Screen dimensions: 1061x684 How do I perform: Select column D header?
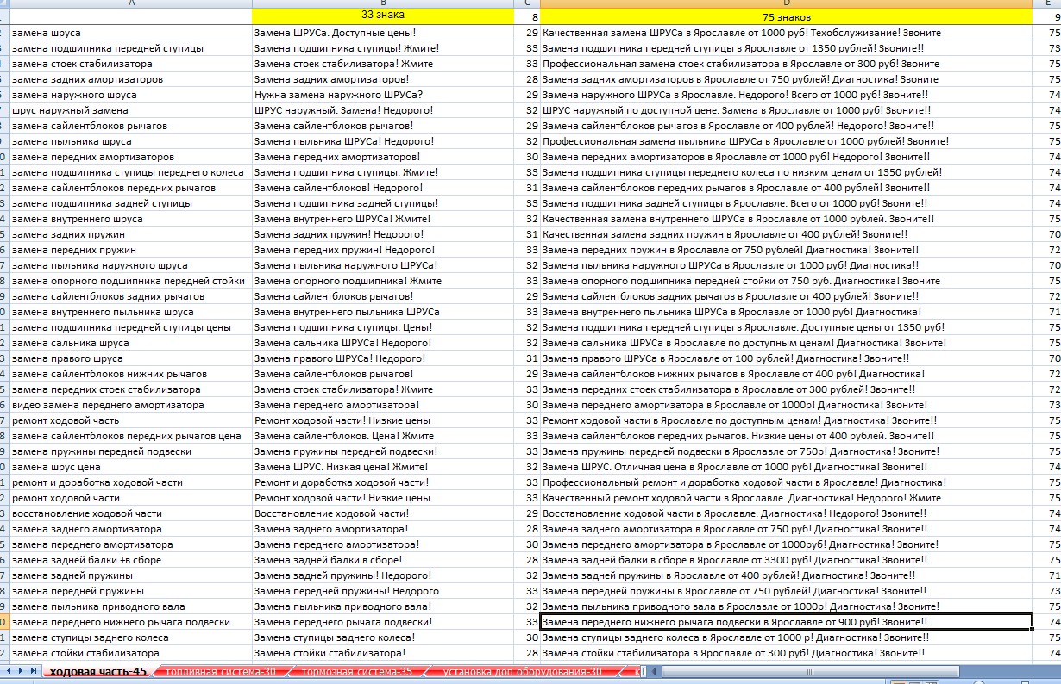786,3
